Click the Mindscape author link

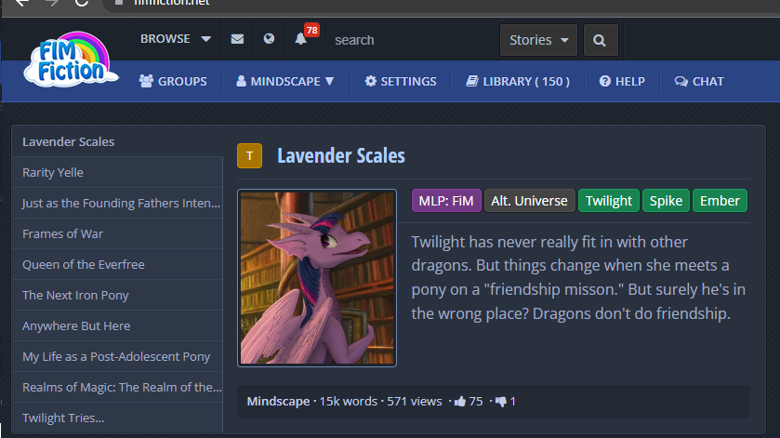[x=278, y=401]
